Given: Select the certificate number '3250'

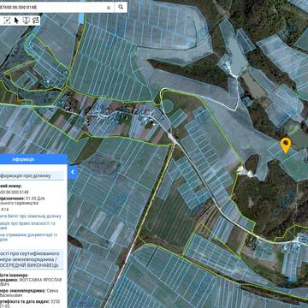Looking at the screenshot, I should (x=56, y=301).
